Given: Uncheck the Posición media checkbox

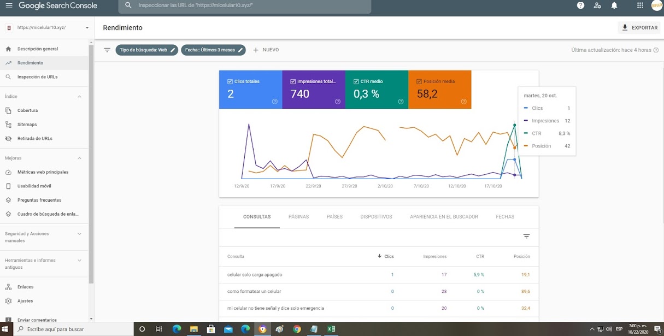Looking at the screenshot, I should pos(419,81).
